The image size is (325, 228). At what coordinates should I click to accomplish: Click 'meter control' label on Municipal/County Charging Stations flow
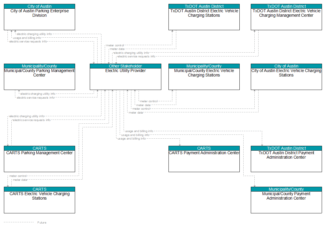coord(149,101)
